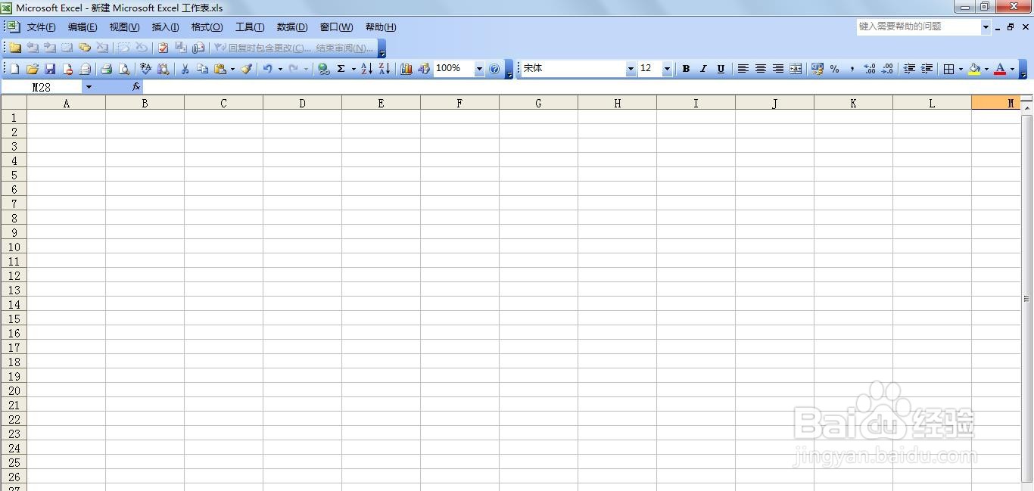Open the 数据(D) menu
The width and height of the screenshot is (1034, 491).
click(292, 27)
